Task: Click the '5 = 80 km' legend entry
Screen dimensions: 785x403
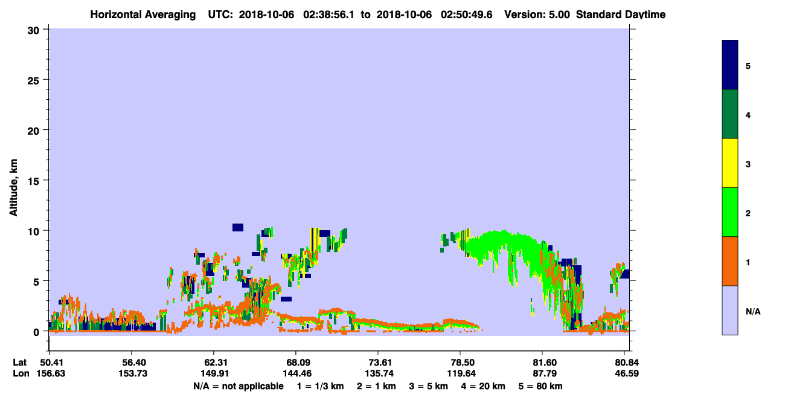Action: (x=540, y=386)
